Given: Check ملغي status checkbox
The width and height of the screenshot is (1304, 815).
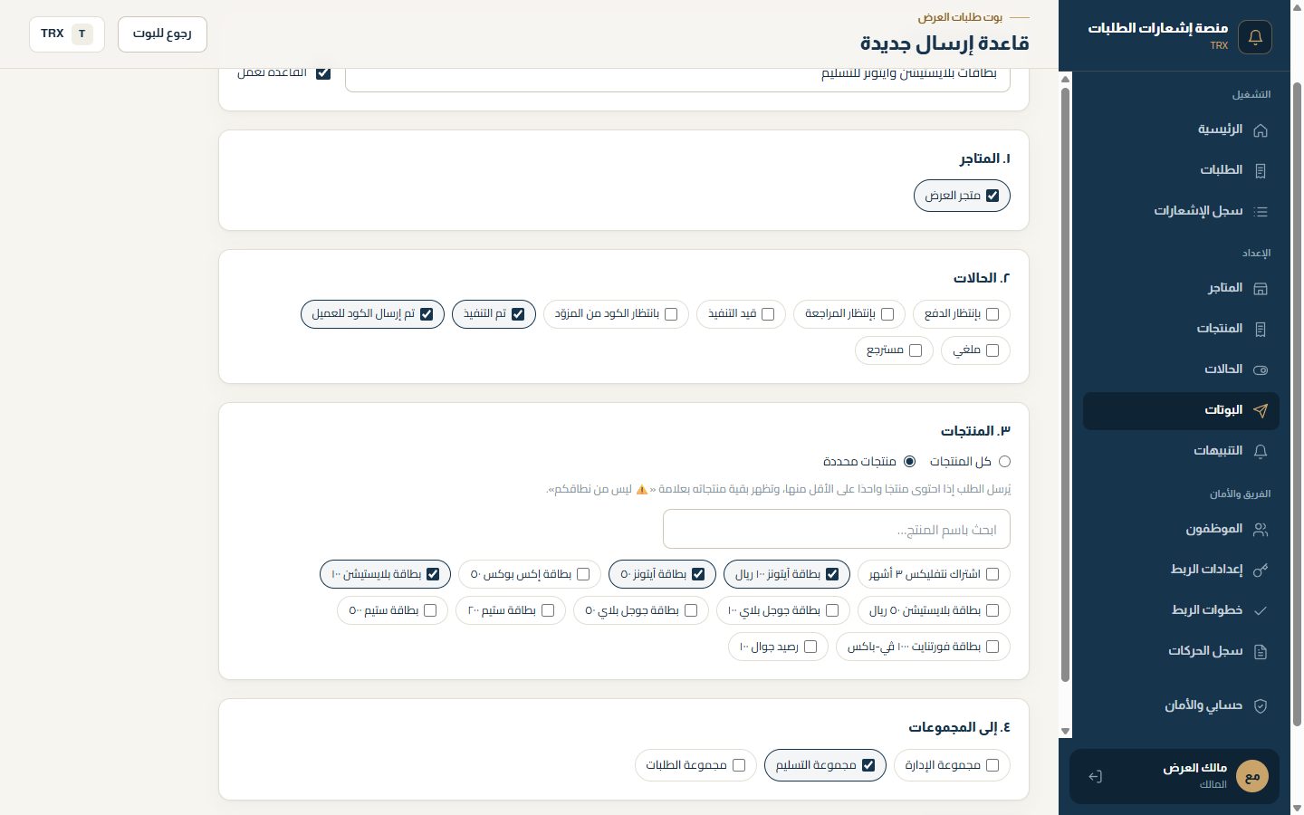Looking at the screenshot, I should pos(992,350).
